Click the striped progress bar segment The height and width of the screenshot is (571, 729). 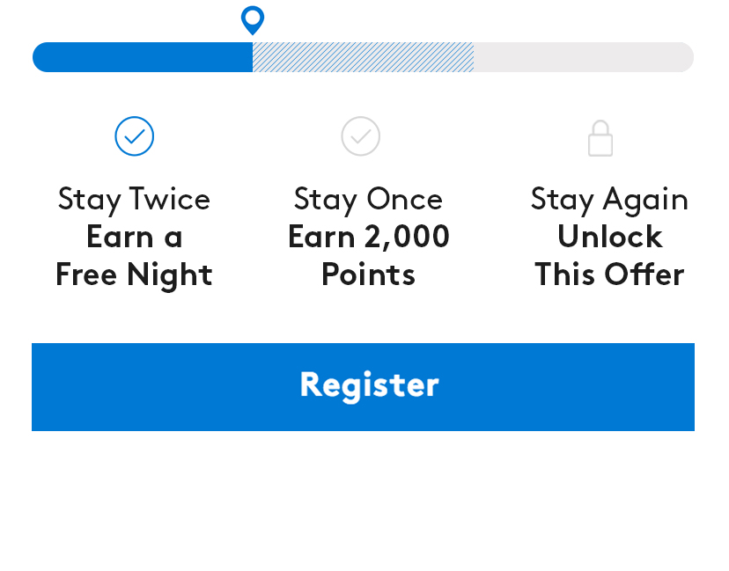(x=363, y=57)
